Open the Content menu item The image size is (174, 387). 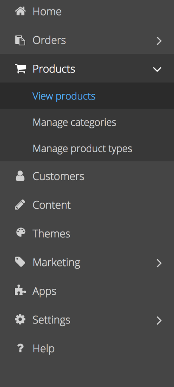click(87, 205)
